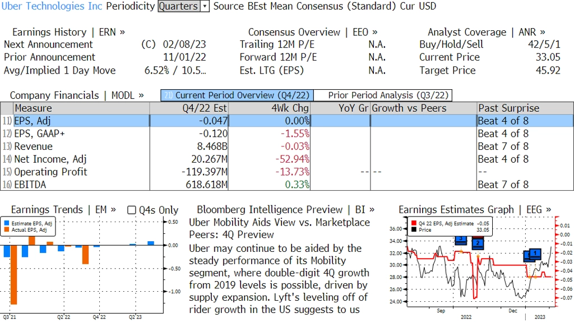The height and width of the screenshot is (322, 574).
Task: Click Revenue Beat 7 of 8 cell
Action: click(503, 146)
